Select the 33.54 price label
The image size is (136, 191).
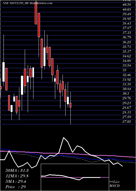pos(127,65)
